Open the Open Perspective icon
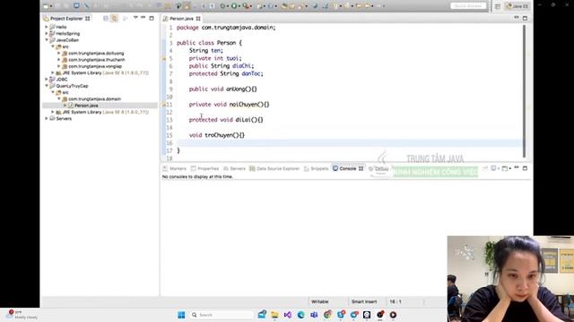The image size is (574, 322). [498, 6]
